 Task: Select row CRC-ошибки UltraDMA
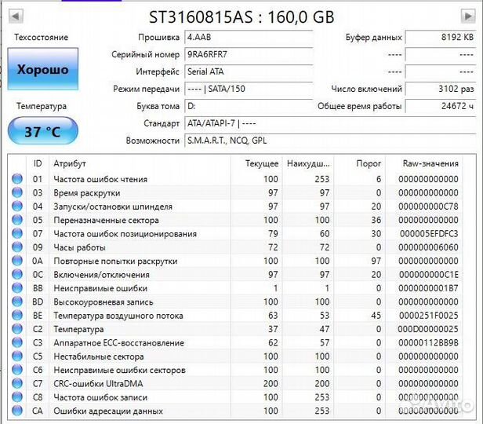[x=236, y=384]
